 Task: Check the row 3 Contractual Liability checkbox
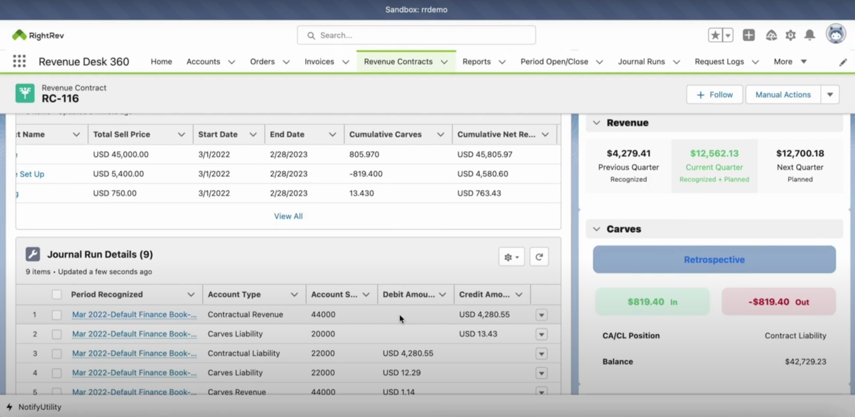pos(56,354)
